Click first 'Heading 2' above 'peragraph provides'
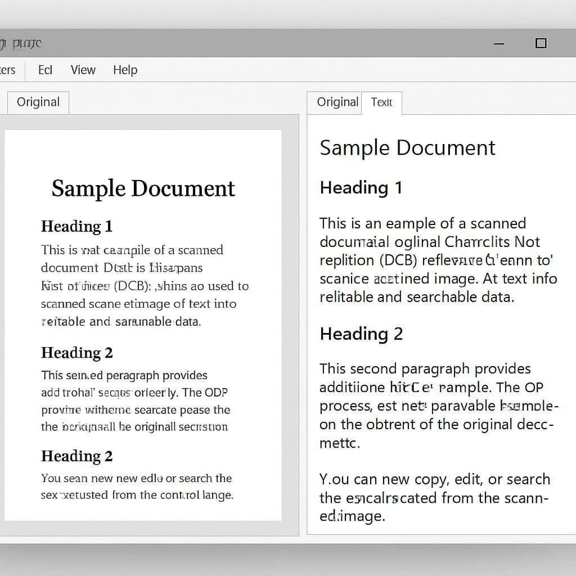This screenshot has height=576, width=576. click(x=76, y=353)
